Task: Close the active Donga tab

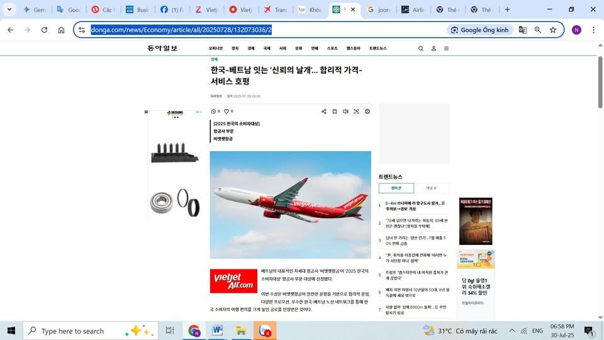Action: [x=353, y=9]
